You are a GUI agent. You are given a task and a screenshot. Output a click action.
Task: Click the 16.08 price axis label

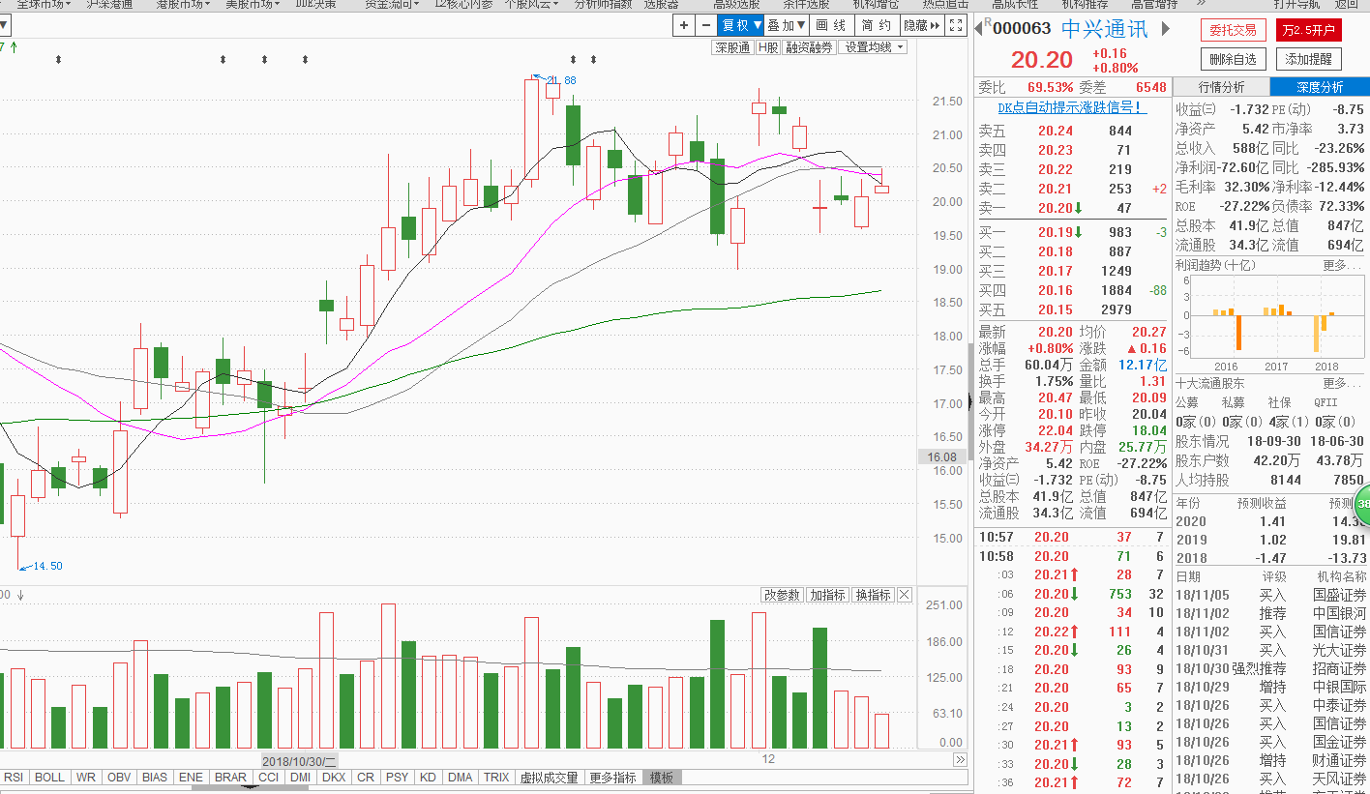point(941,456)
